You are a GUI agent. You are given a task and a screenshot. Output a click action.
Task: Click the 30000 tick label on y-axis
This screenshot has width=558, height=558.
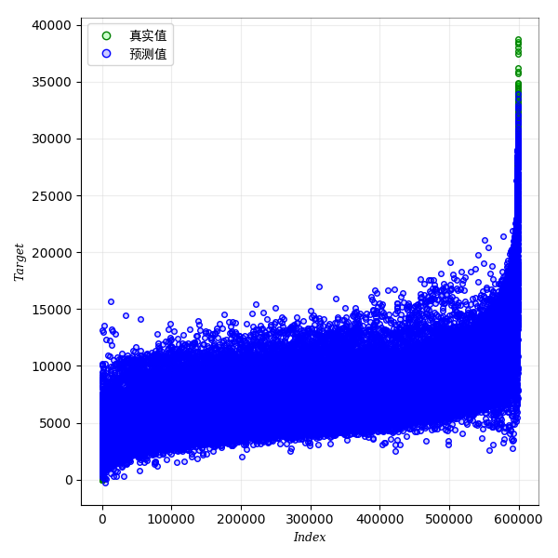[53, 139]
